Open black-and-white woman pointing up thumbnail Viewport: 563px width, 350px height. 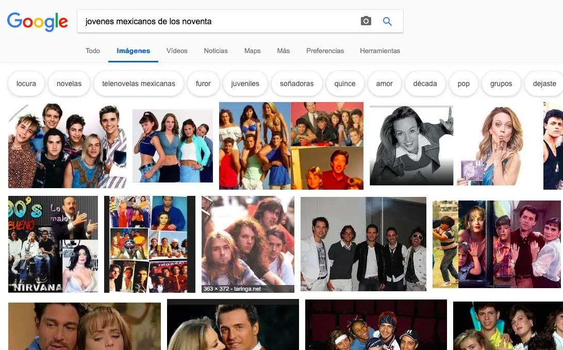click(411, 145)
